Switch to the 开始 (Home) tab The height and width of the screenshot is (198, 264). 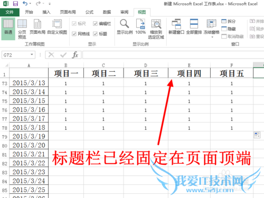point(29,12)
